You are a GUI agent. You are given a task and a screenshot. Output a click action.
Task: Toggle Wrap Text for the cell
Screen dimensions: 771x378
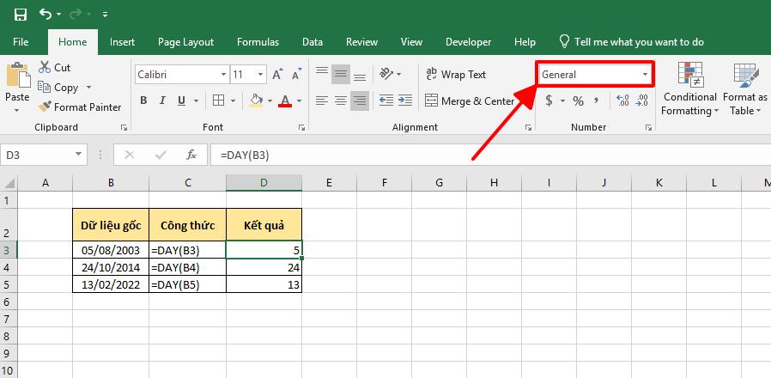(x=456, y=75)
